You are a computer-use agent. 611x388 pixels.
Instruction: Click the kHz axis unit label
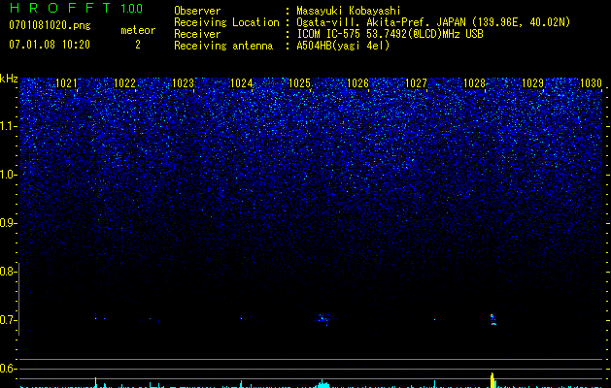[x=9, y=79]
